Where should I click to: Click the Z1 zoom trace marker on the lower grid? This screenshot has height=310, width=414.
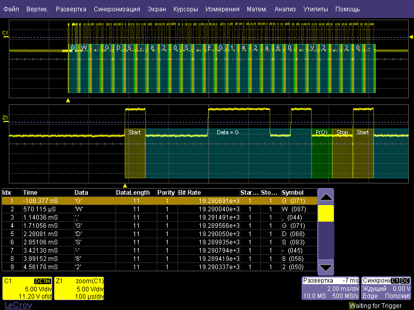tap(6, 118)
